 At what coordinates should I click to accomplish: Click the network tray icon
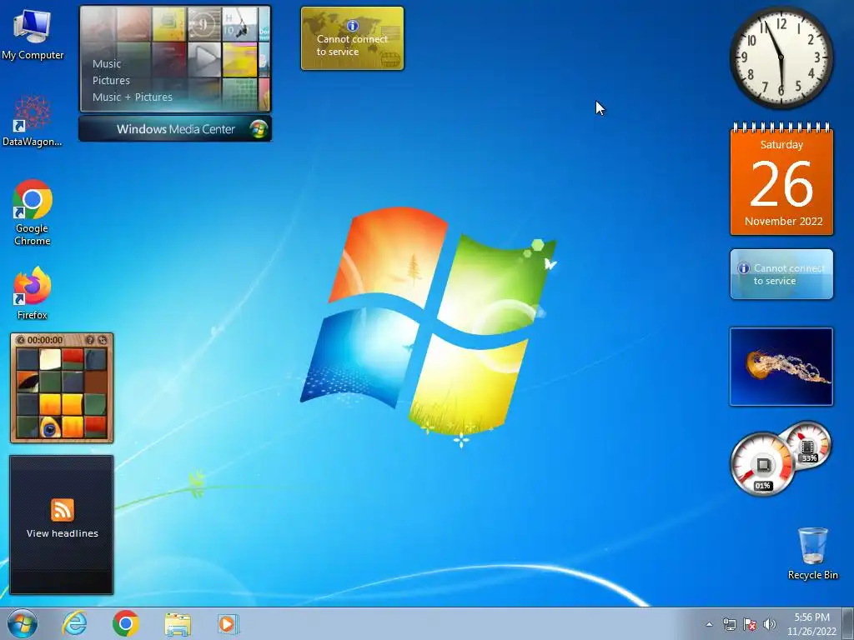click(729, 624)
